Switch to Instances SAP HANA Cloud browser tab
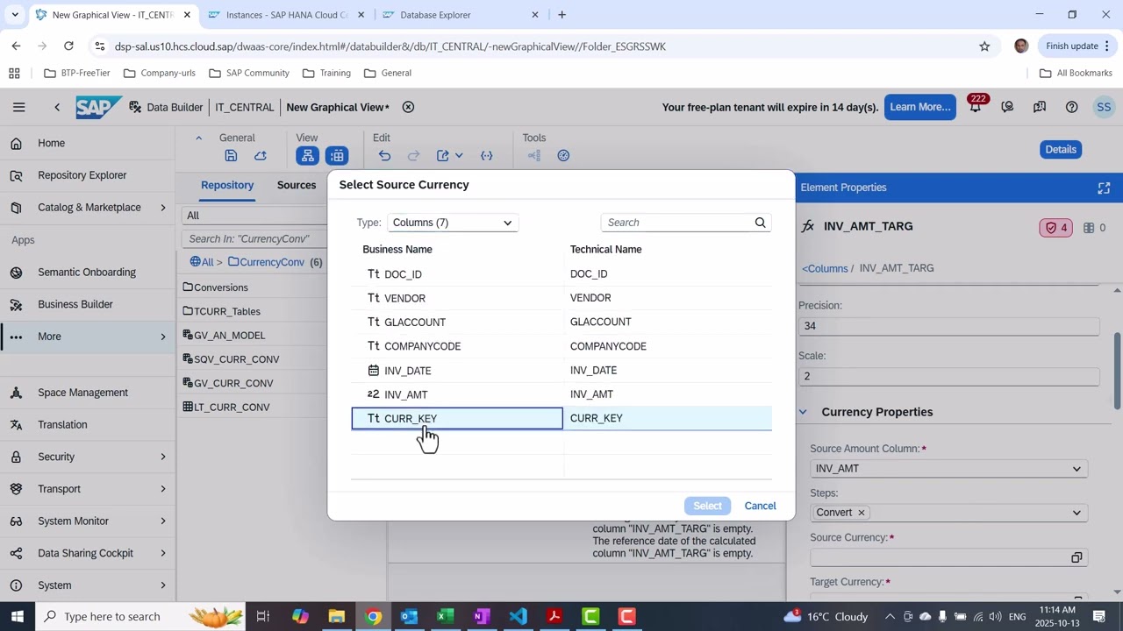The width and height of the screenshot is (1123, 631). click(x=286, y=15)
